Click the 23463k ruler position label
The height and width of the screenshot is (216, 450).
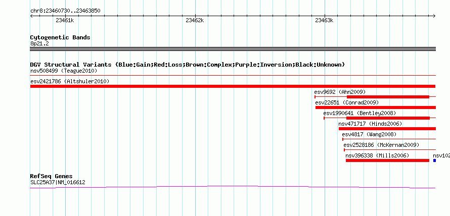[324, 20]
